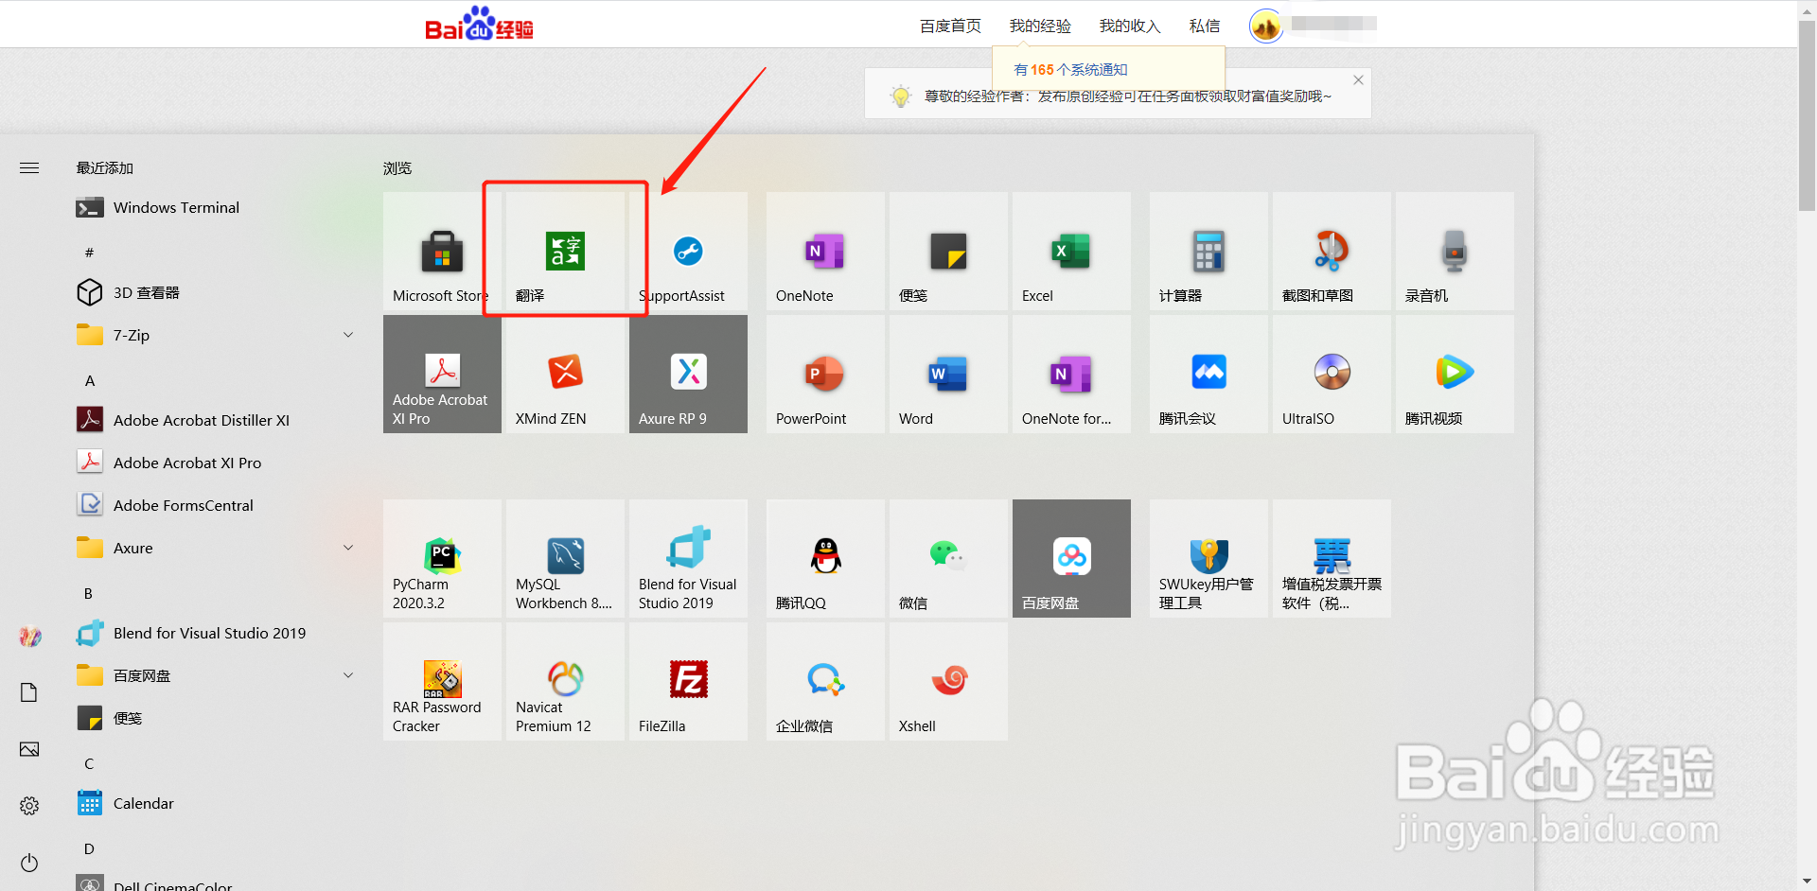Expand the 7-Zip folder chevron
1817x891 pixels.
[348, 335]
